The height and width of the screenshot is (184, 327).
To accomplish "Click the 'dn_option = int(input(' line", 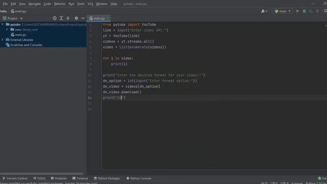I will click(x=150, y=81).
